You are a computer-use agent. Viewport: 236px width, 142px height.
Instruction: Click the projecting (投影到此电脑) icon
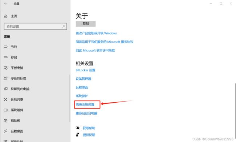tap(5, 89)
